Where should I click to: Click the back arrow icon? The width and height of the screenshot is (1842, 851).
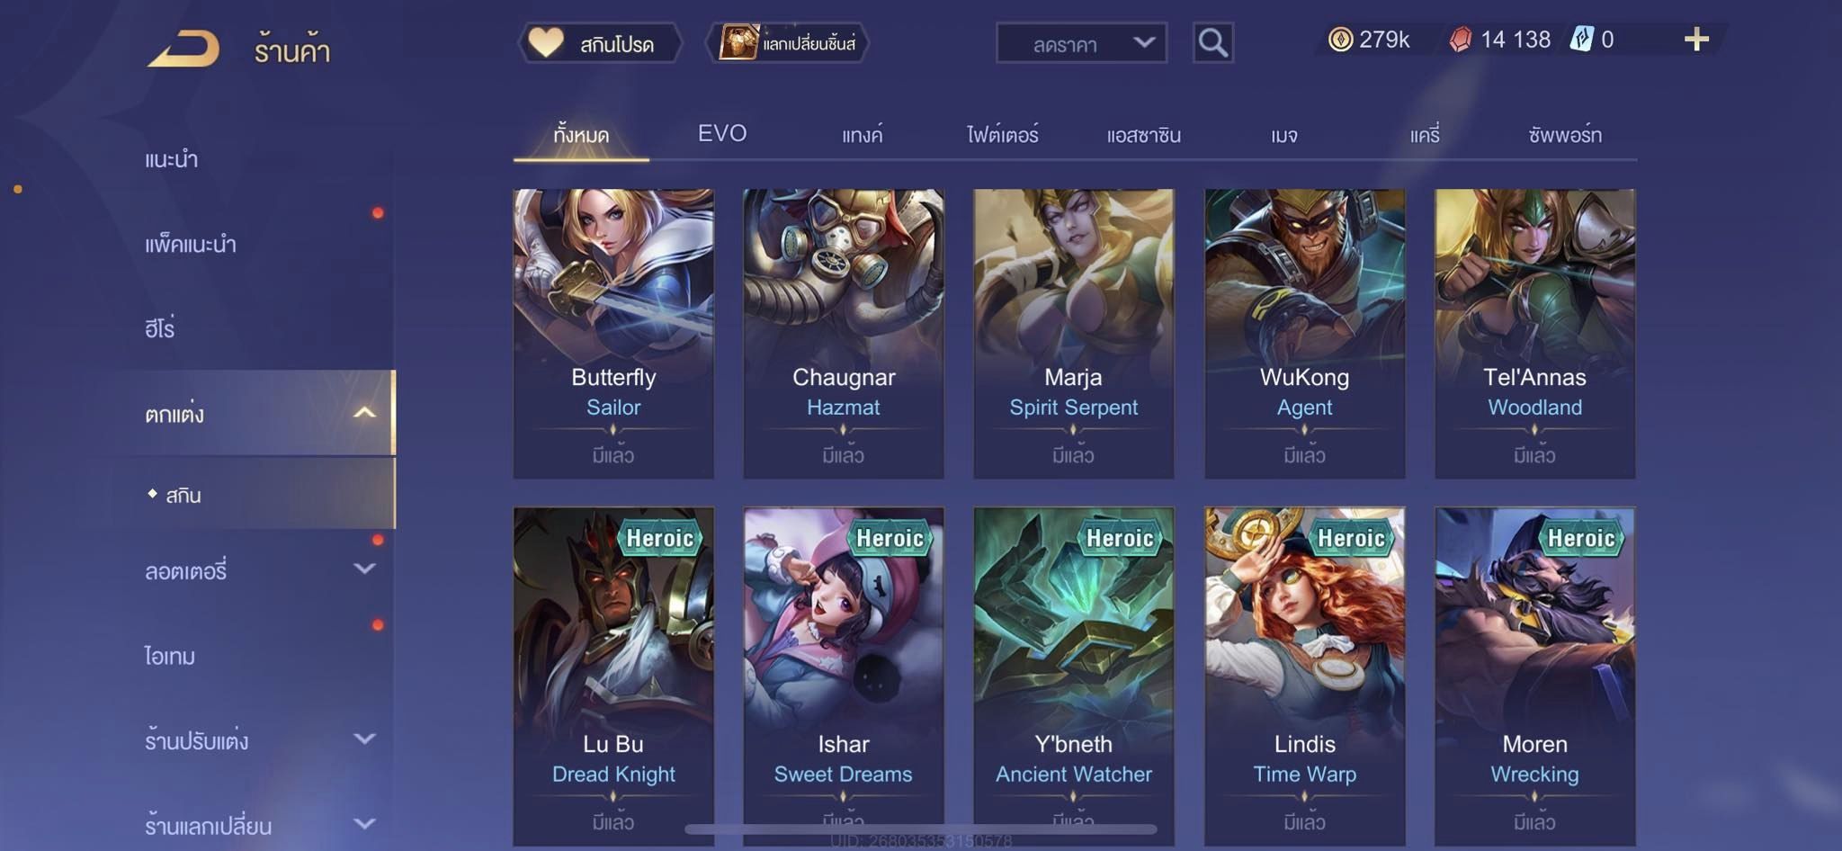(x=184, y=48)
